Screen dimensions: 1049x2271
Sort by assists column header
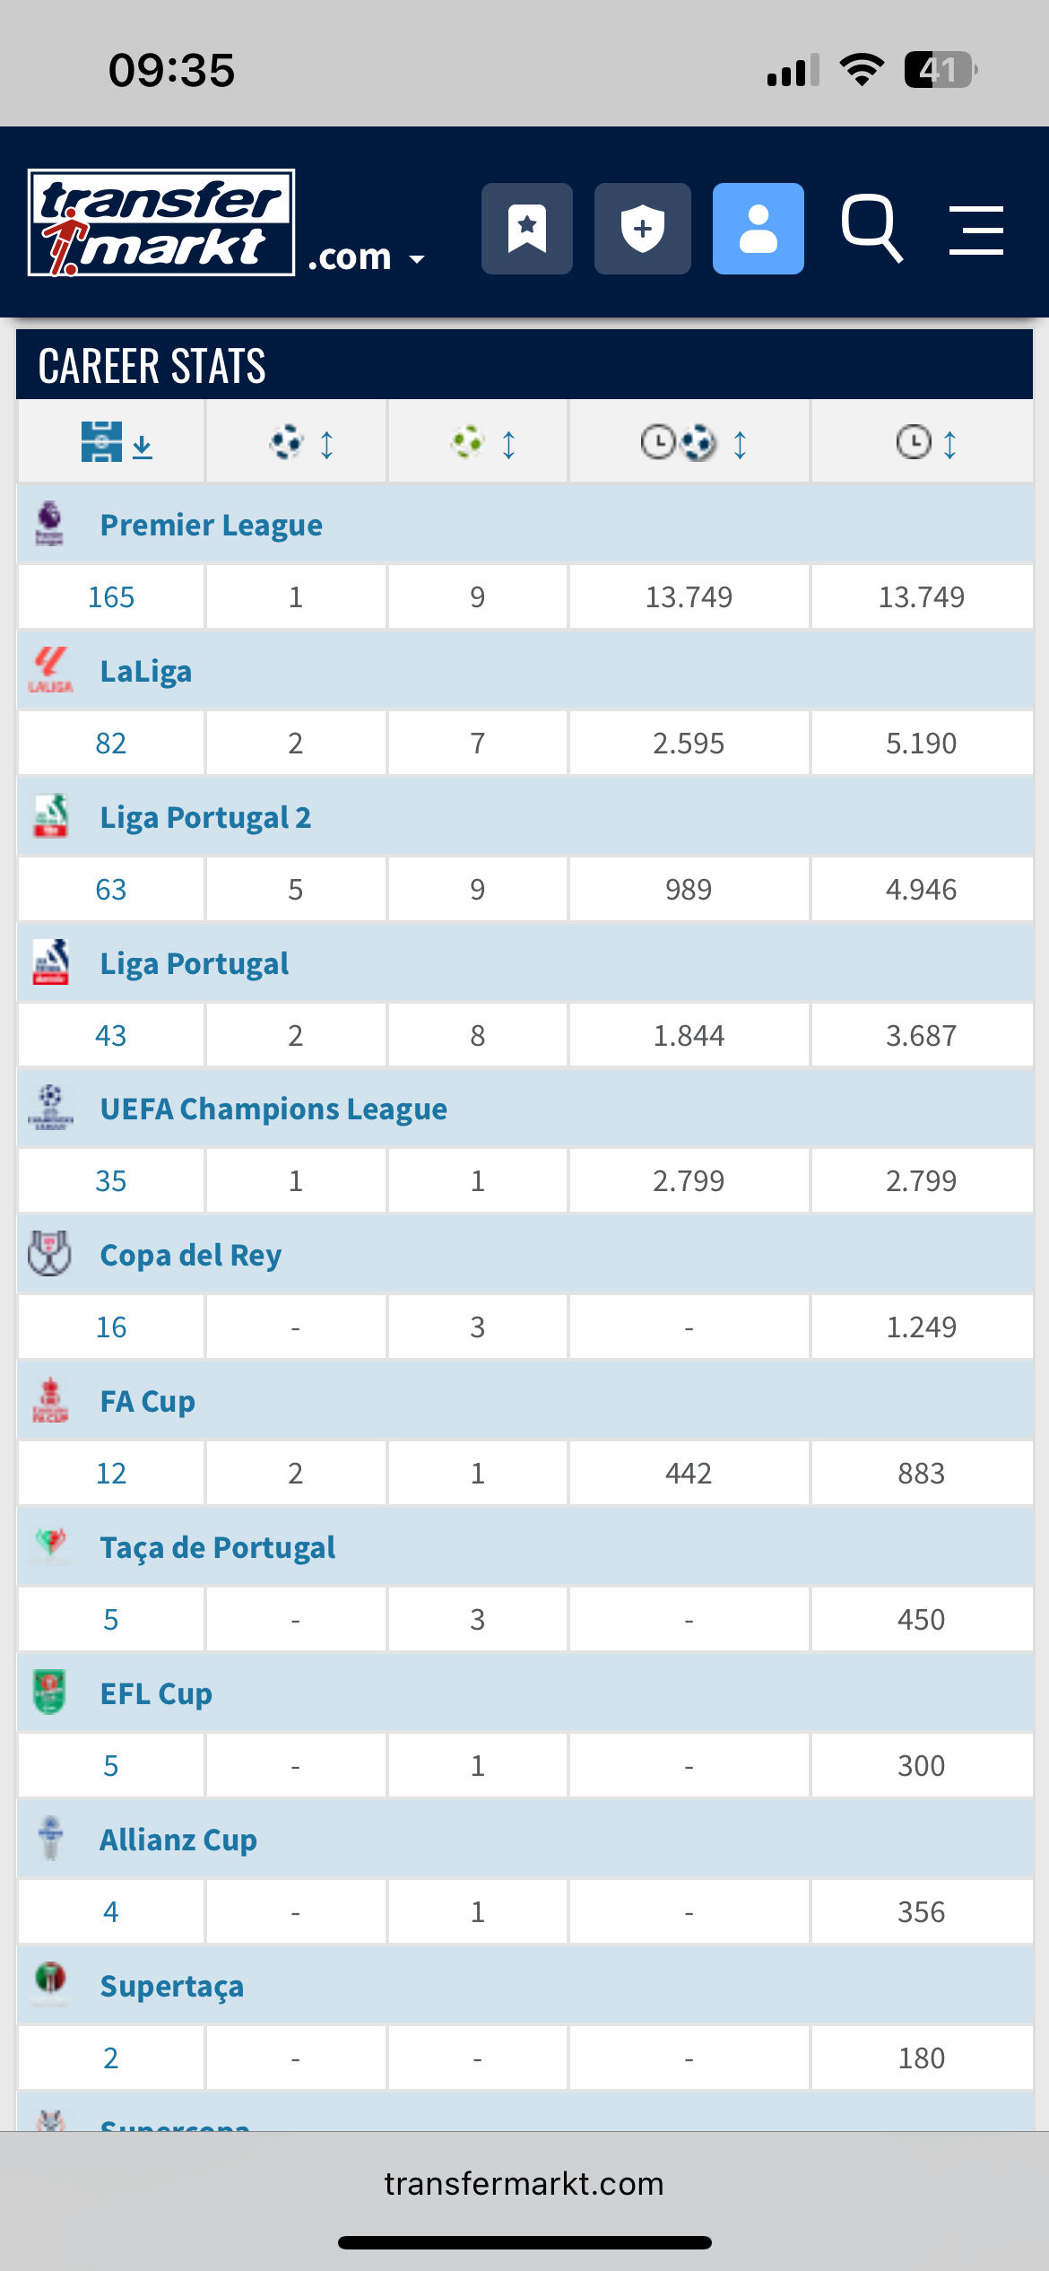click(x=482, y=443)
